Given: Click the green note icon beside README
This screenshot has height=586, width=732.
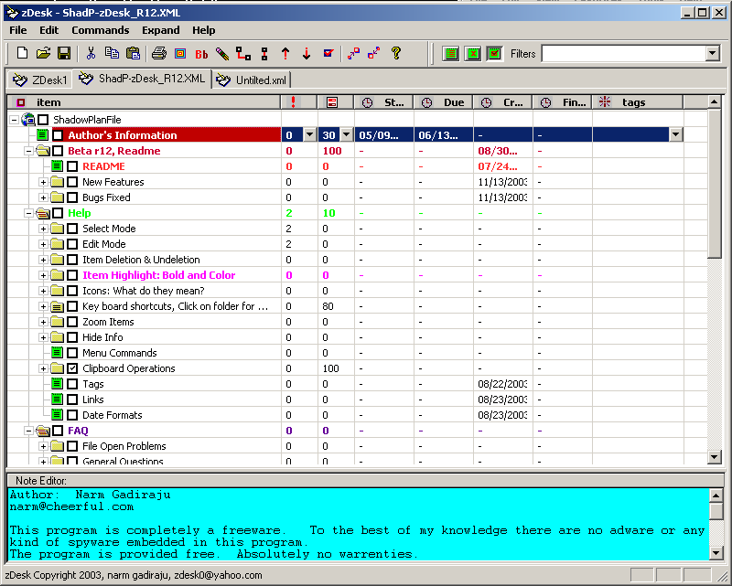Looking at the screenshot, I should [57, 166].
